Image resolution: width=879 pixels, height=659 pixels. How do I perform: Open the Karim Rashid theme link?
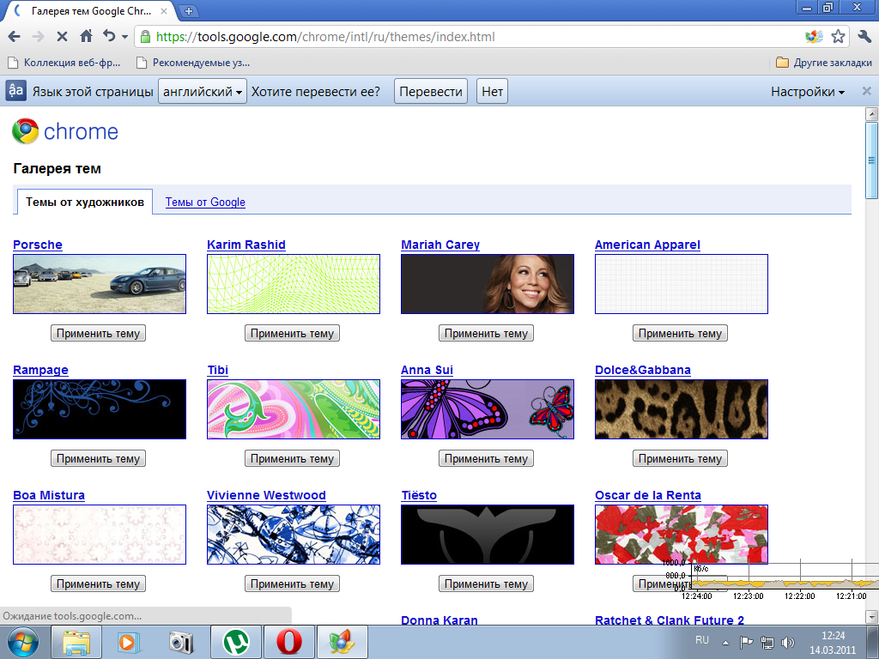(x=246, y=245)
